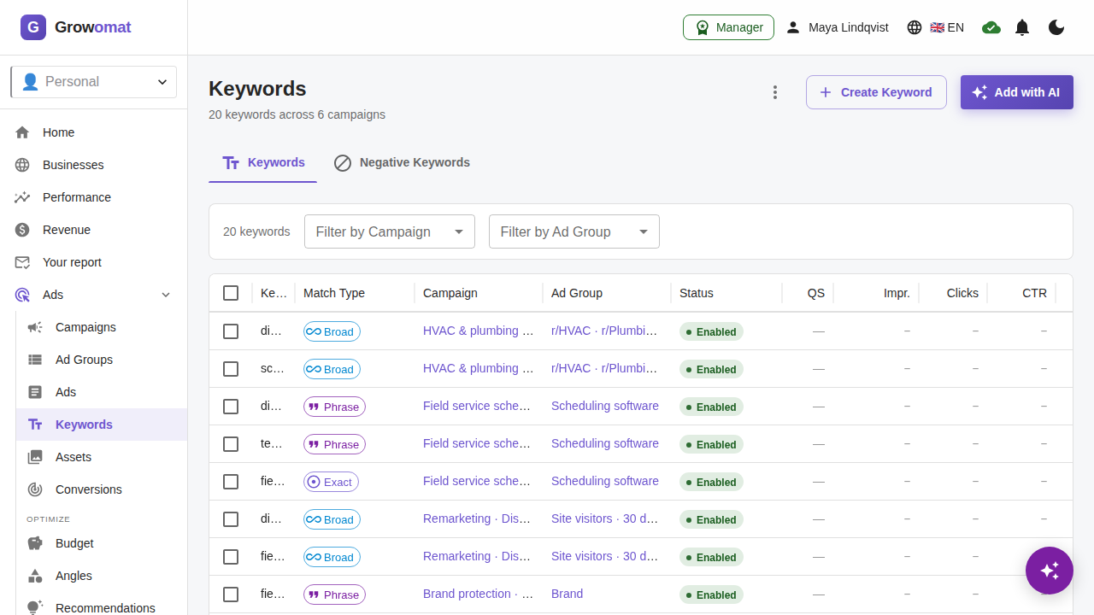Open Maya Lindqvist user profile
The image size is (1094, 615).
[838, 27]
